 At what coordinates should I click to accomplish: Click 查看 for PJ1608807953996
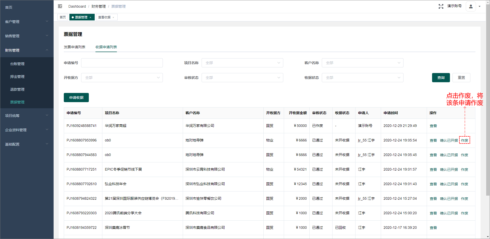click(433, 140)
